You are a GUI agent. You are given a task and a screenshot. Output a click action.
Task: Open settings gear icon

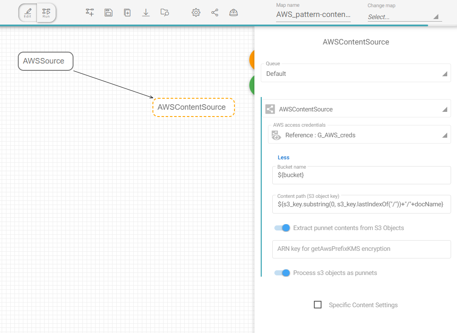point(196,13)
